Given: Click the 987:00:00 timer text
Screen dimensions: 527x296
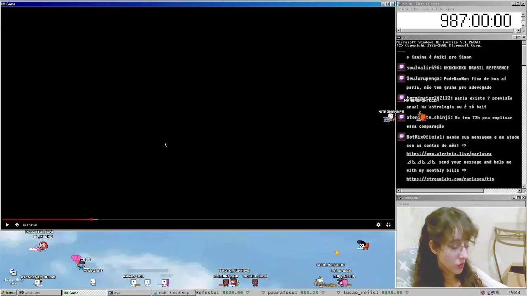Looking at the screenshot, I should click(476, 21).
